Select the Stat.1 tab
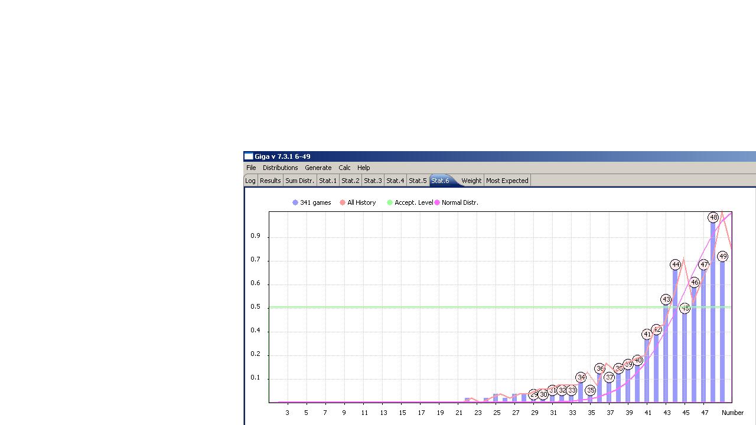 click(328, 181)
